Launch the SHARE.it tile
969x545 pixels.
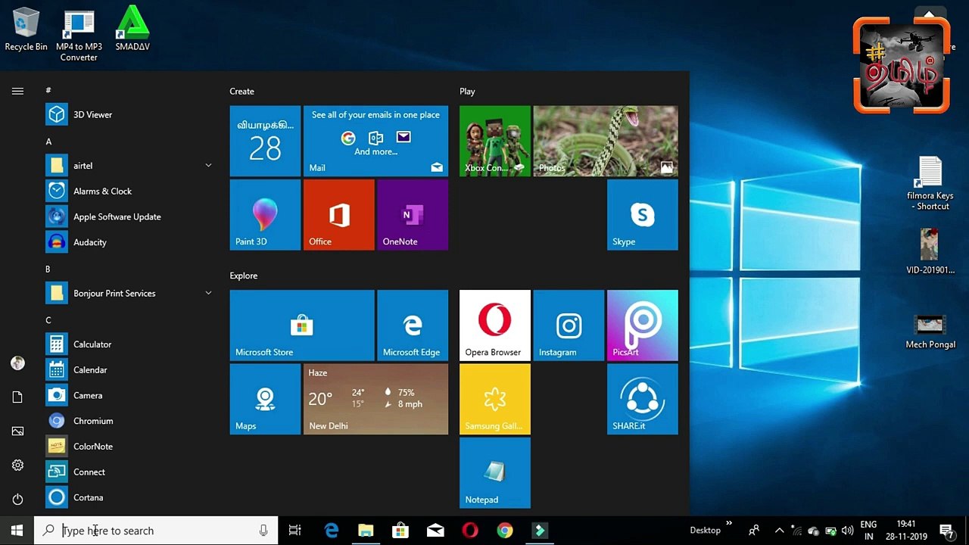[642, 399]
